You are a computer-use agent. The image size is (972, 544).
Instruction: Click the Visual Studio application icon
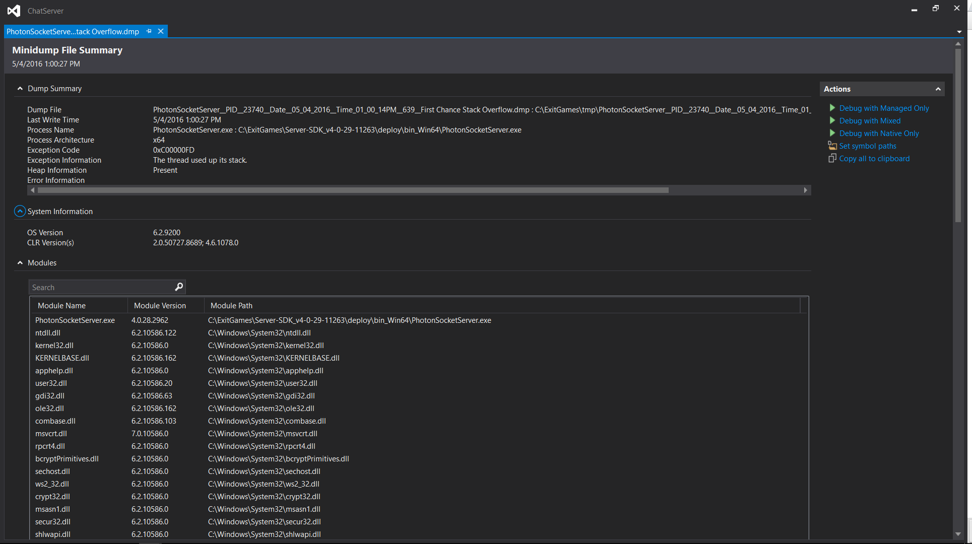click(x=12, y=9)
